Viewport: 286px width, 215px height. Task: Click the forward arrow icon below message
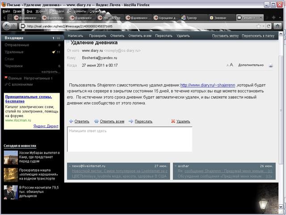coord(131,121)
